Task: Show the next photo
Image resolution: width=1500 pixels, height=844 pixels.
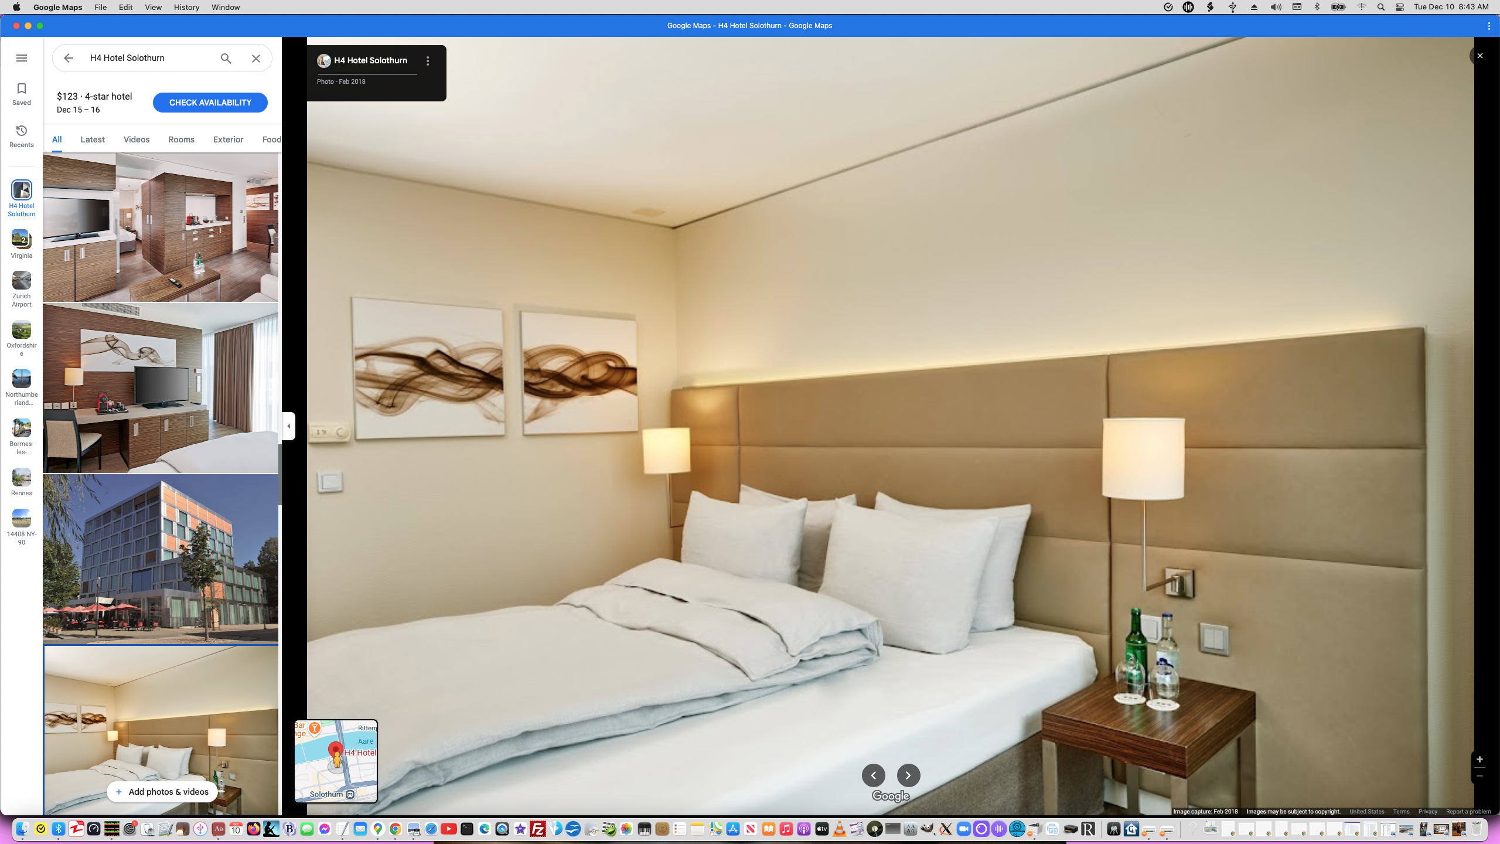Action: point(908,775)
